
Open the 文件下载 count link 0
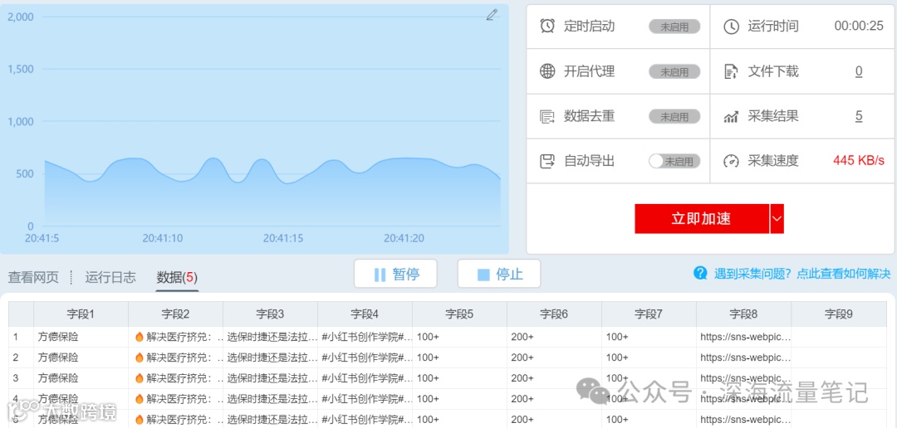pos(859,71)
